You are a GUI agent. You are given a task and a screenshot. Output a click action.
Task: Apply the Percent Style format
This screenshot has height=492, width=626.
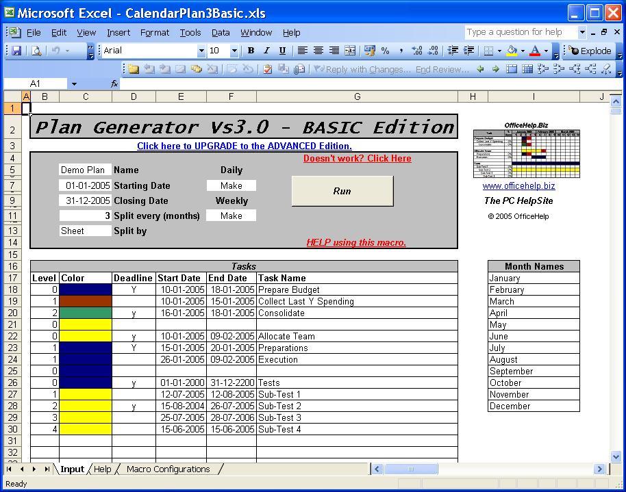coord(385,51)
